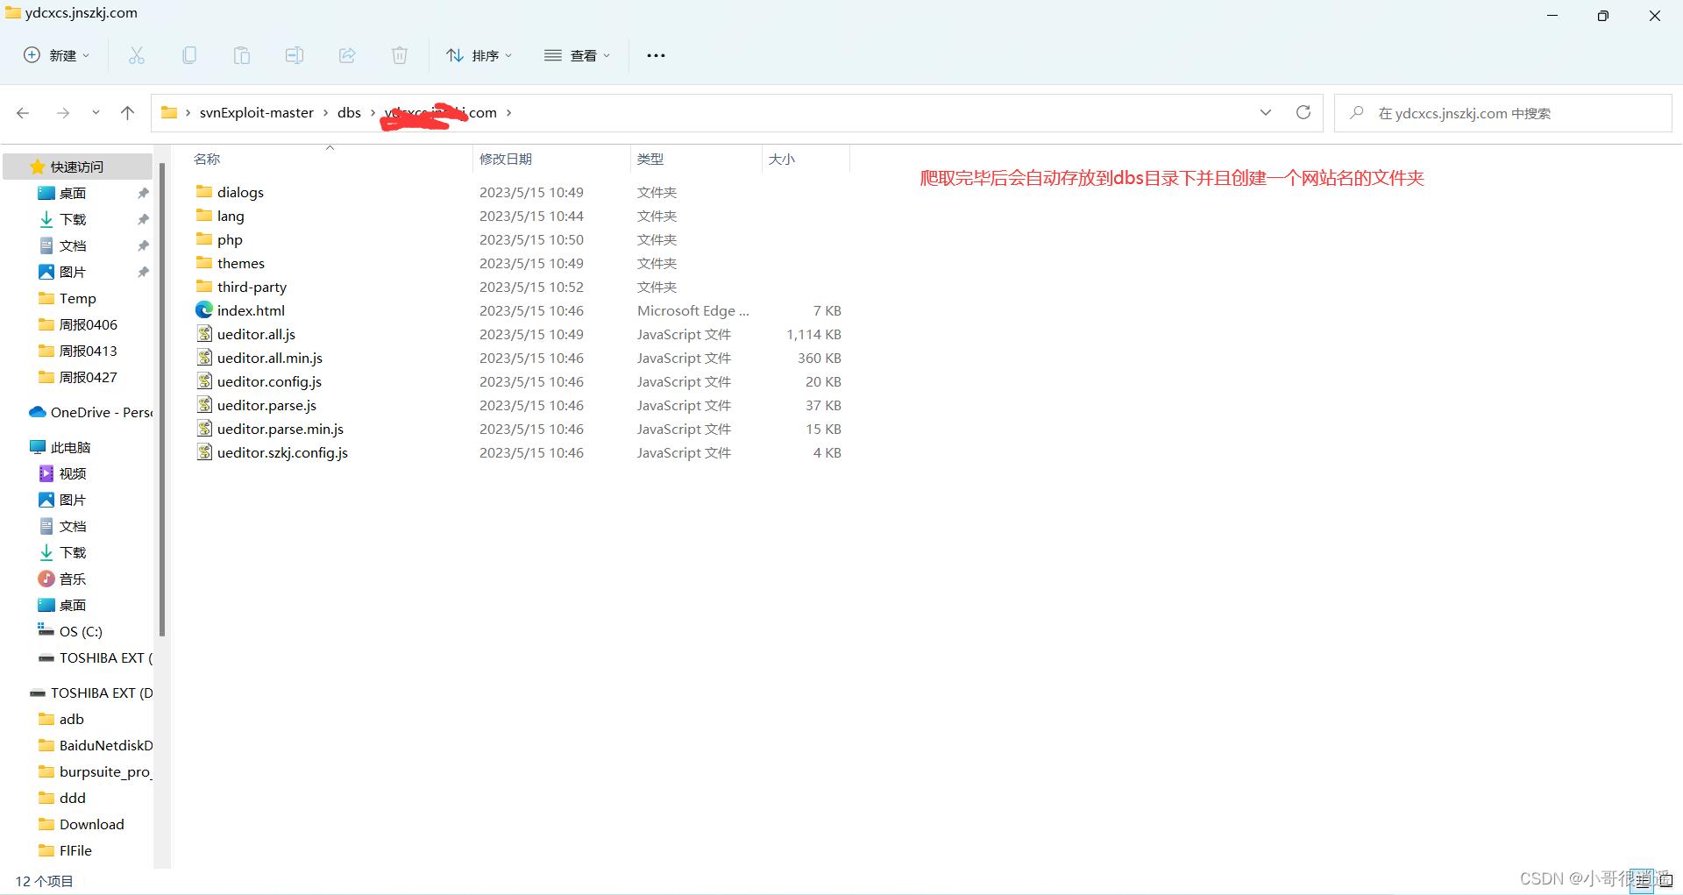This screenshot has width=1683, height=895.
Task: Refresh the current folder view
Action: (x=1303, y=112)
